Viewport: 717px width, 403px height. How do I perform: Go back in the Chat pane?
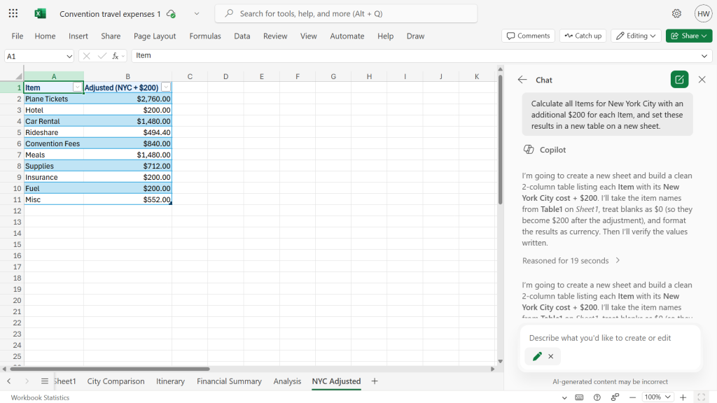pos(522,79)
